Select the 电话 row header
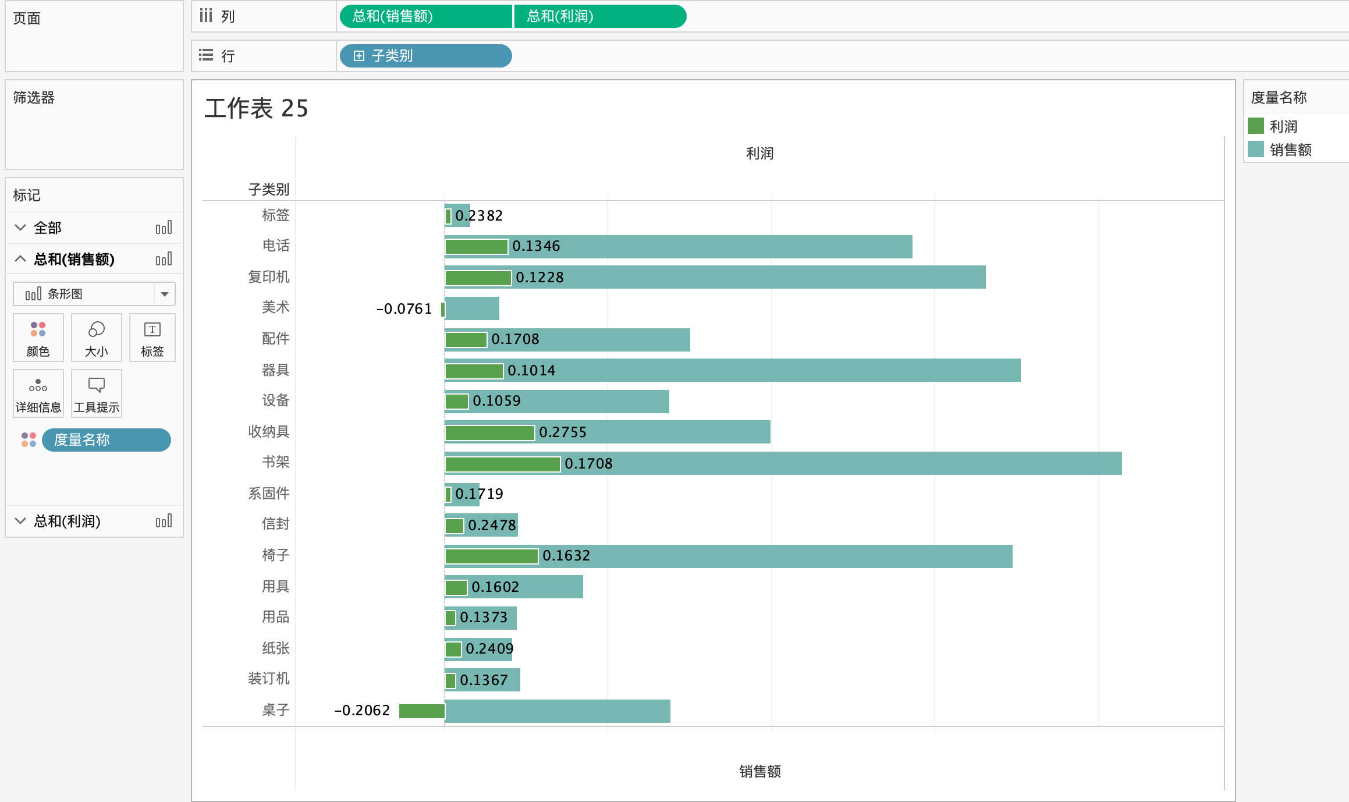Viewport: 1349px width, 802px height. (x=275, y=246)
